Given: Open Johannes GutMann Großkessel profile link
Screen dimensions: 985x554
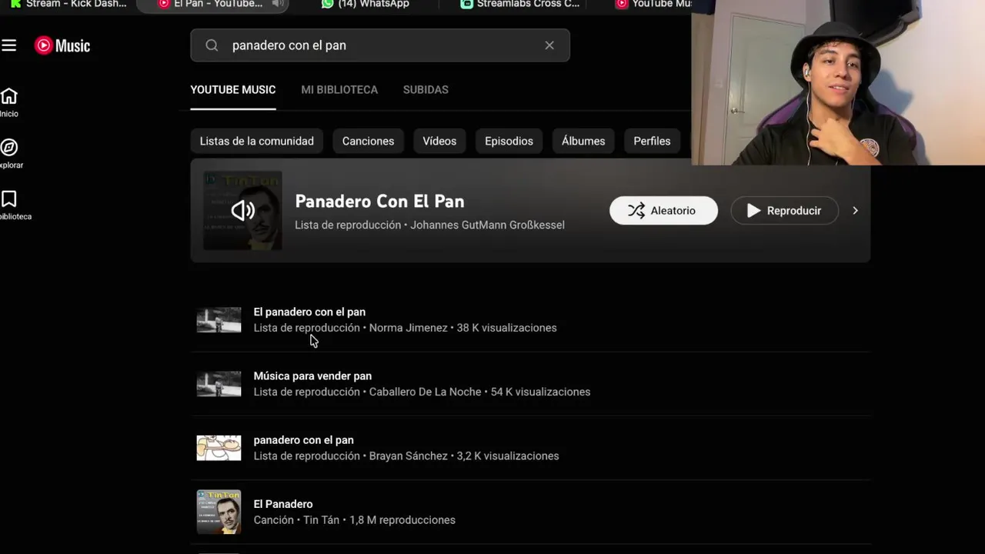Looking at the screenshot, I should point(487,225).
